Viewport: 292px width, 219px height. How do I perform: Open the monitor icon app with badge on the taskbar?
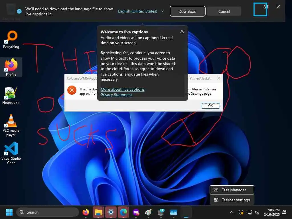(161, 212)
